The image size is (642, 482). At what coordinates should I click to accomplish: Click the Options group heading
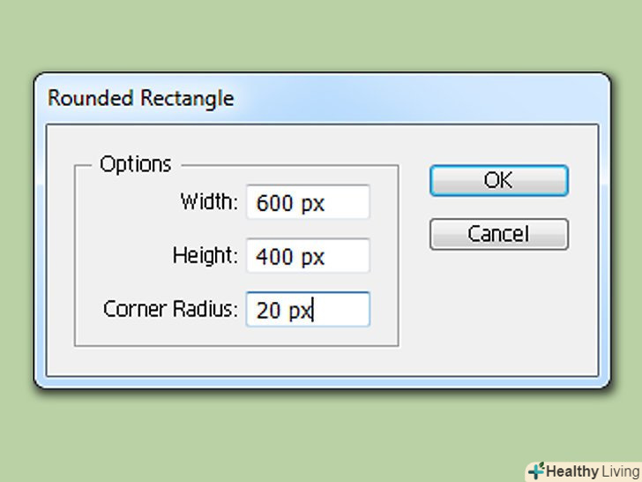[135, 164]
